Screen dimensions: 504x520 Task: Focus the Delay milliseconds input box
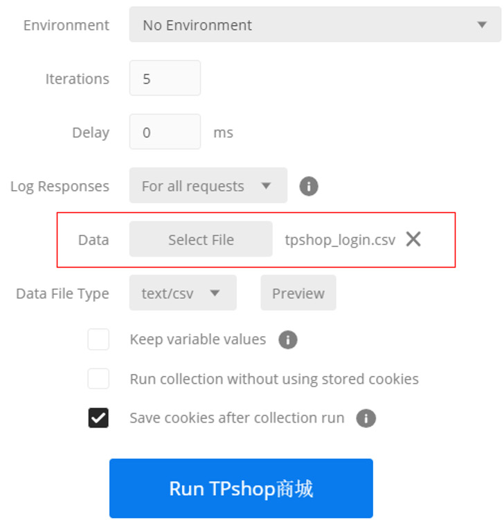[x=165, y=132]
